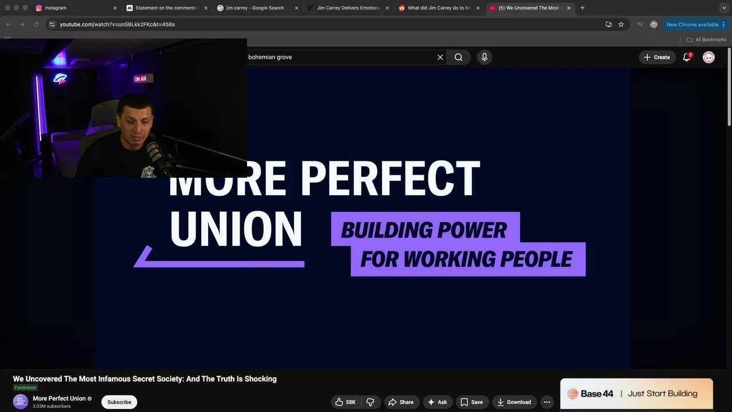
Task: Close the 'jim carrey - Google Search' tab
Action: (296, 8)
